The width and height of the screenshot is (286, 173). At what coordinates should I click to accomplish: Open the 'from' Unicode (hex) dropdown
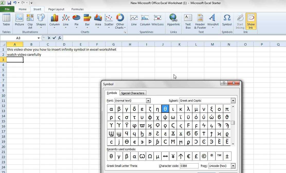click(233, 166)
